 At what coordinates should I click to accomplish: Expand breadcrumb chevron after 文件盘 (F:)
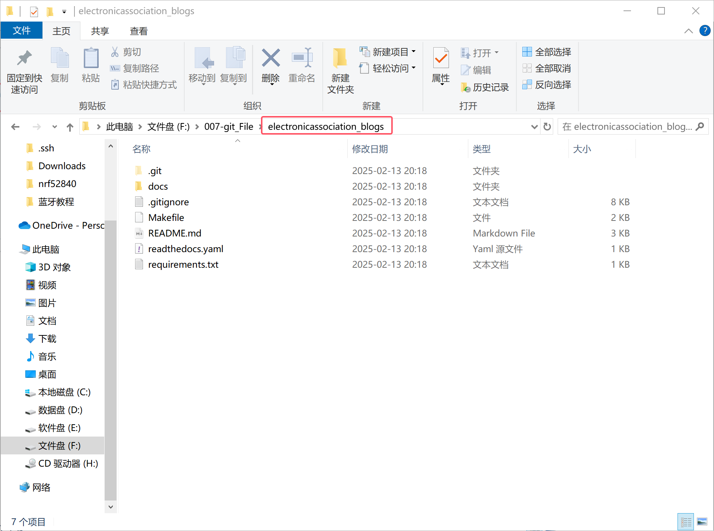pyautogui.click(x=197, y=127)
